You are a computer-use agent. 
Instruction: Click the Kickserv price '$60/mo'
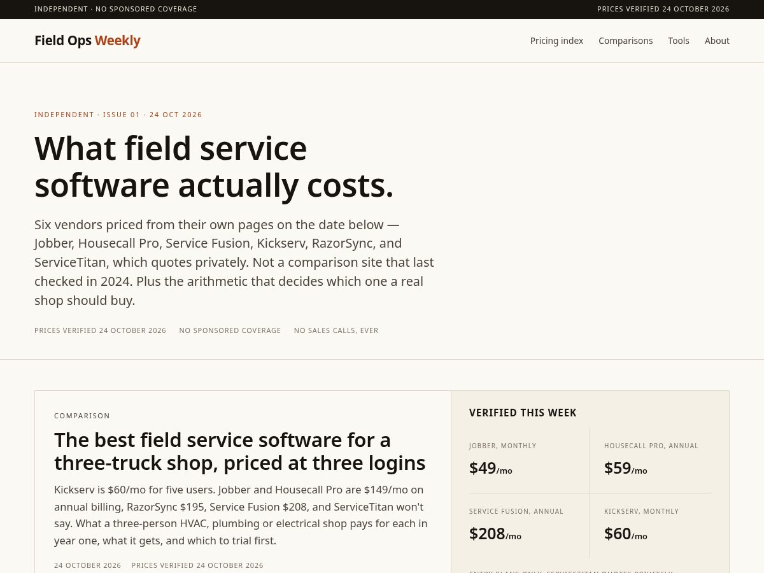pyautogui.click(x=626, y=534)
